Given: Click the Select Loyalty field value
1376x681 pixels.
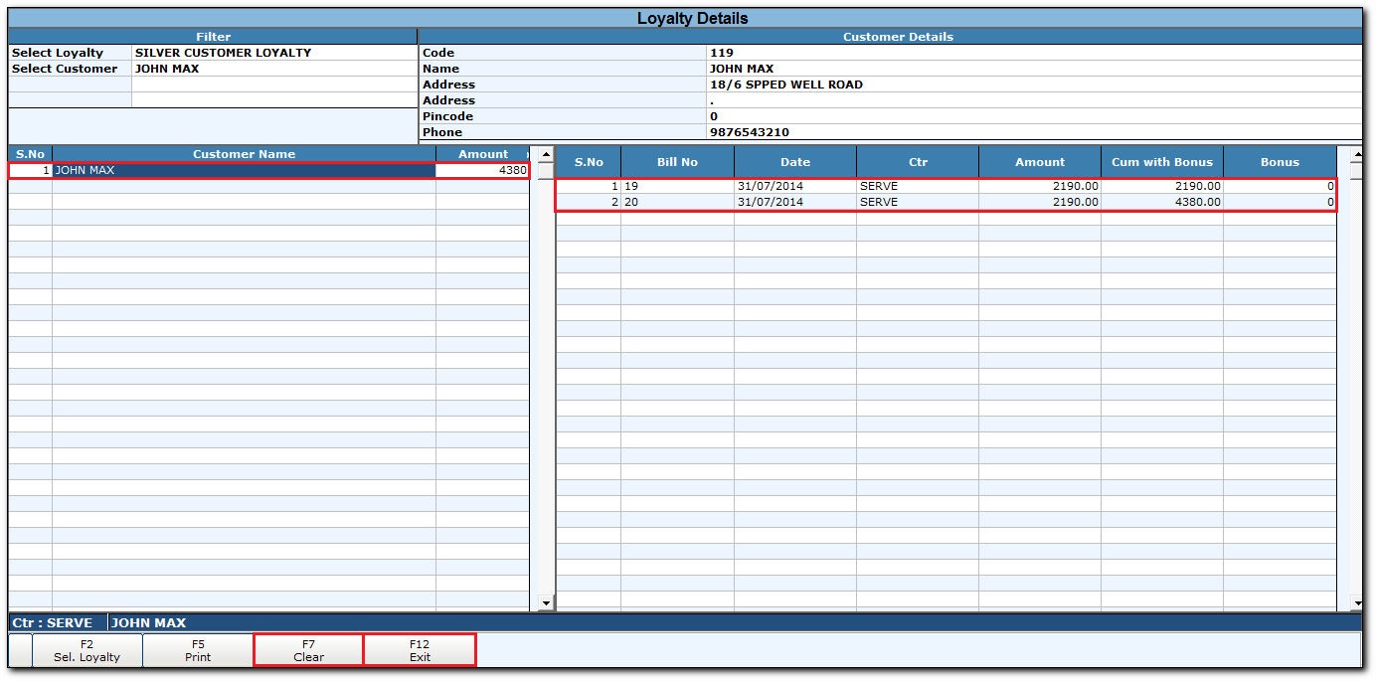Looking at the screenshot, I should coord(273,53).
